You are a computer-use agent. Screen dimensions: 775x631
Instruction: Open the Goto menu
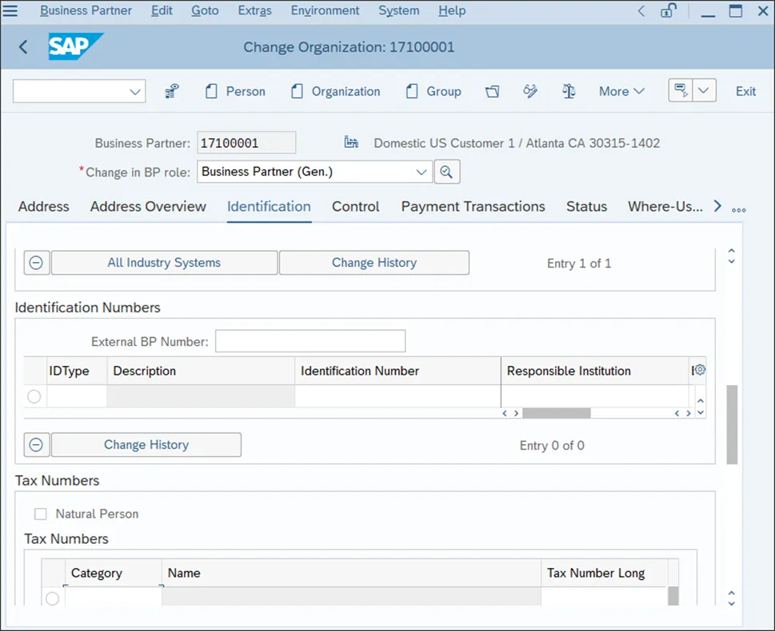pos(205,10)
